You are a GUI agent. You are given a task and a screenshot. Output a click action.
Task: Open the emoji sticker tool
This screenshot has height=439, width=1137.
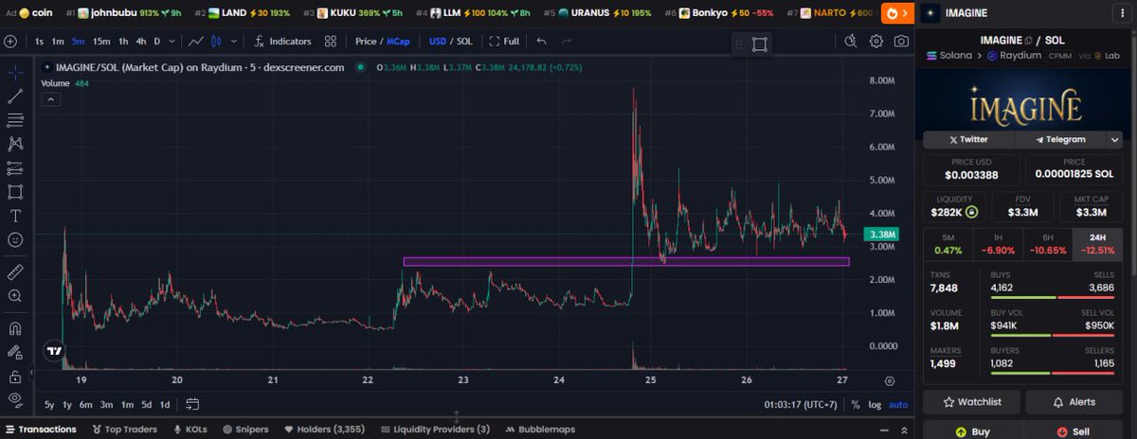tap(15, 239)
